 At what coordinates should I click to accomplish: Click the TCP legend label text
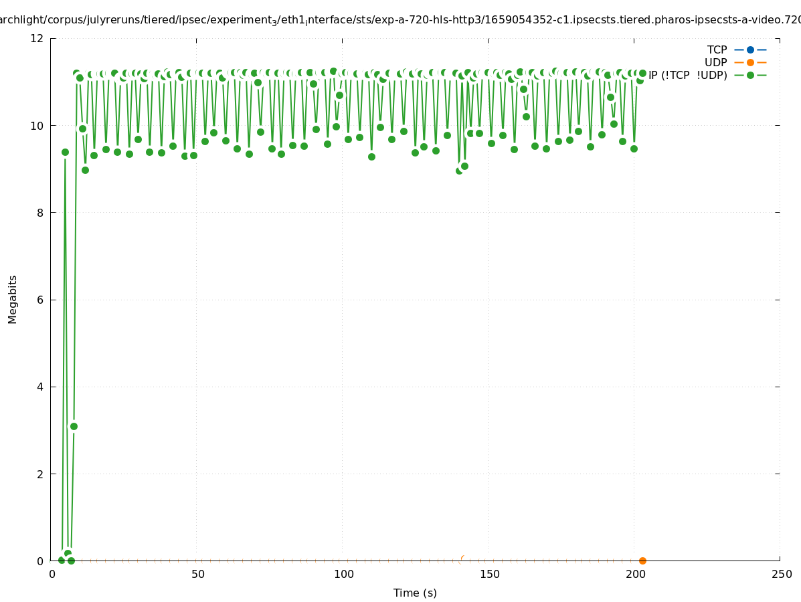click(717, 49)
